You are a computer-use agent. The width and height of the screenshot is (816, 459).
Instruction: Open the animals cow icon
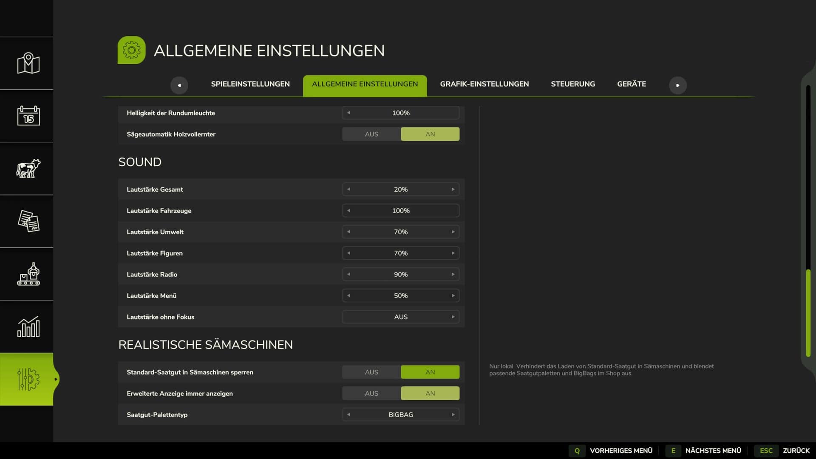pyautogui.click(x=28, y=169)
